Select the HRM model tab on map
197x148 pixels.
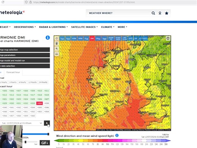pos(80,38)
